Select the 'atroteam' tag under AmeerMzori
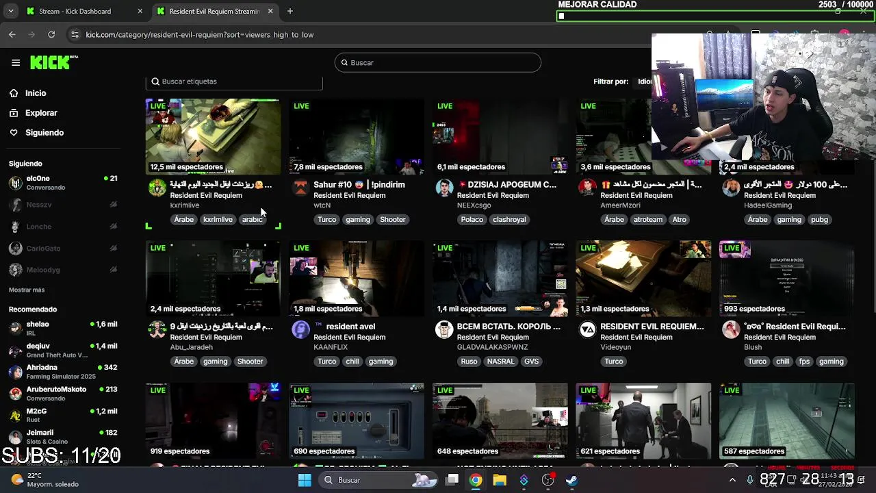Screen dimensions: 876x493 click(647, 220)
